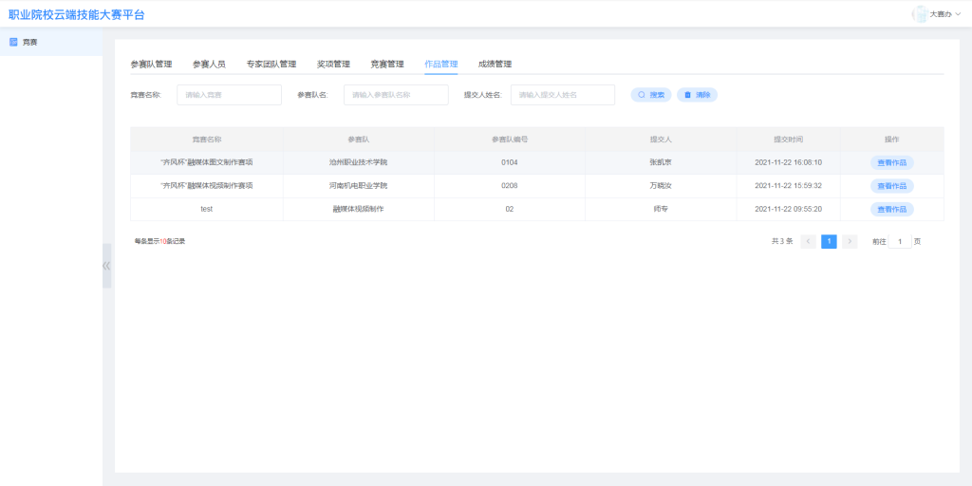
Task: Open the 专家团队管理 tab
Action: pos(271,65)
